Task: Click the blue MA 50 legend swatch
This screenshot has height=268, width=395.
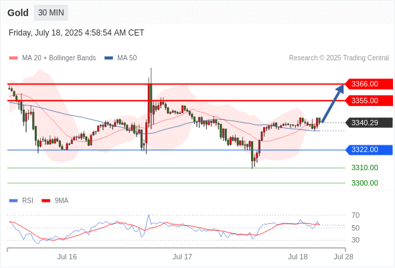Action: [x=108, y=58]
